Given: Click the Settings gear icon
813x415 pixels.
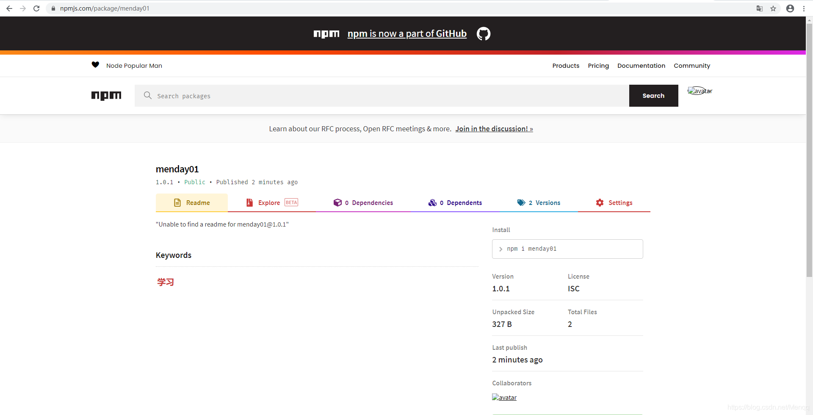Looking at the screenshot, I should tap(600, 202).
